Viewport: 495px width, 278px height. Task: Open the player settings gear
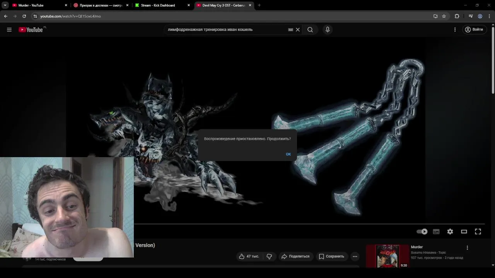450,232
